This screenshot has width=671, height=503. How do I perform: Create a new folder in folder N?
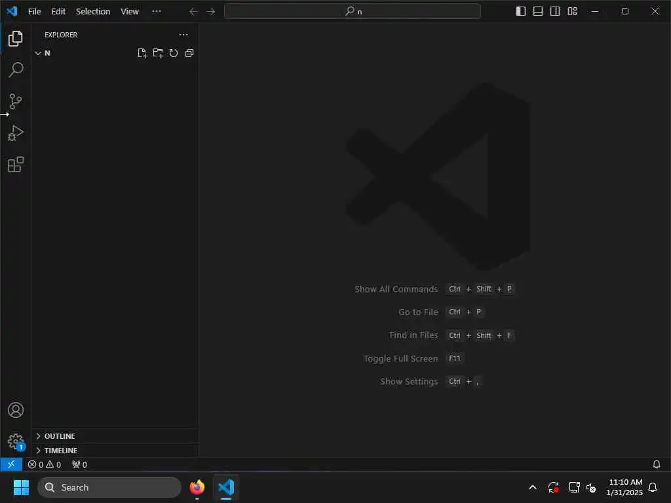pos(158,53)
